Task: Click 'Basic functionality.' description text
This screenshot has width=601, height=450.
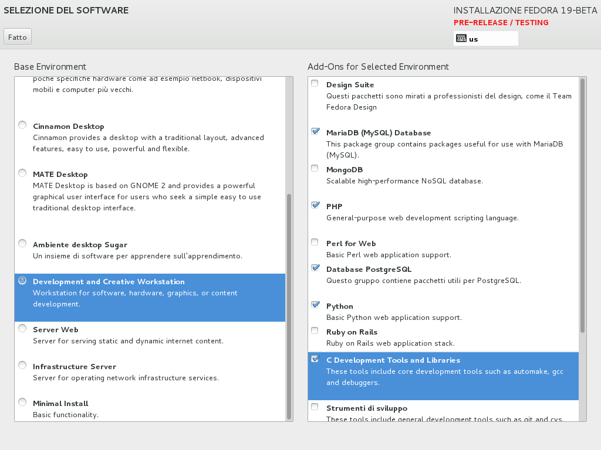Action: coord(66,415)
